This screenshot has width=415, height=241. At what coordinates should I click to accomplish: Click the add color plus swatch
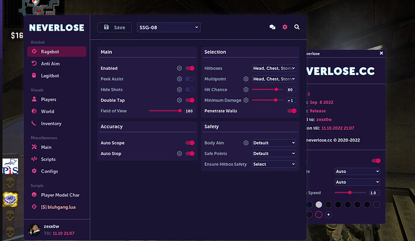[x=328, y=215]
